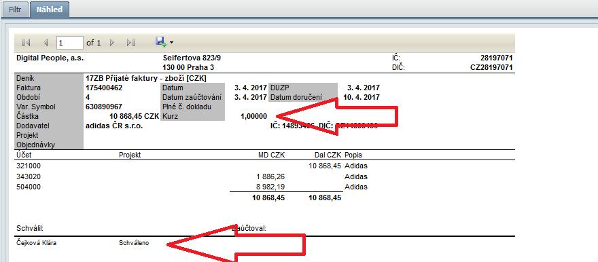Click the Dodavatel label
The height and width of the screenshot is (262, 598).
coord(33,126)
